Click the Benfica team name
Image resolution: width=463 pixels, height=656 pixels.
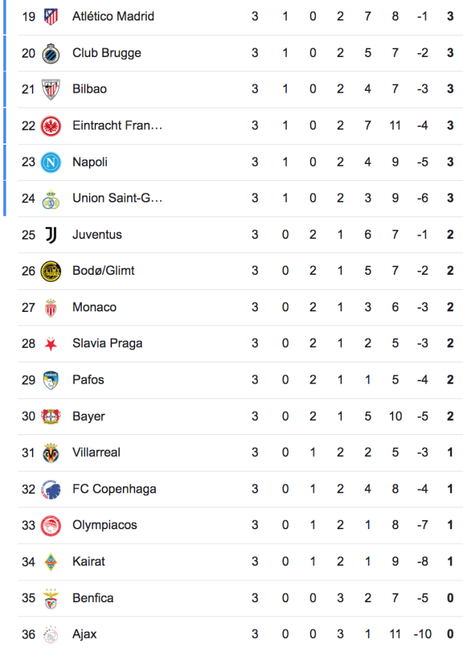click(93, 598)
